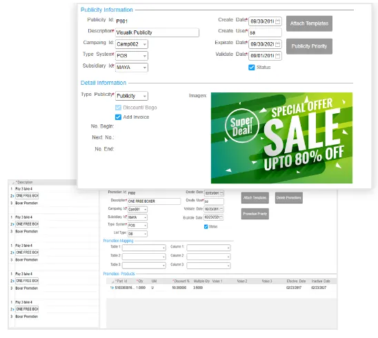Toggle the Add Invoice checkbox
378x338 pixels.
[x=118, y=117]
